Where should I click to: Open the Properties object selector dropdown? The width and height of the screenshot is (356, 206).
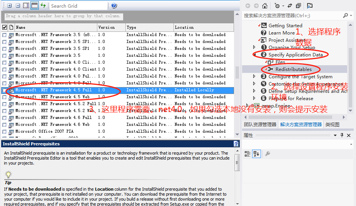pos(351,144)
